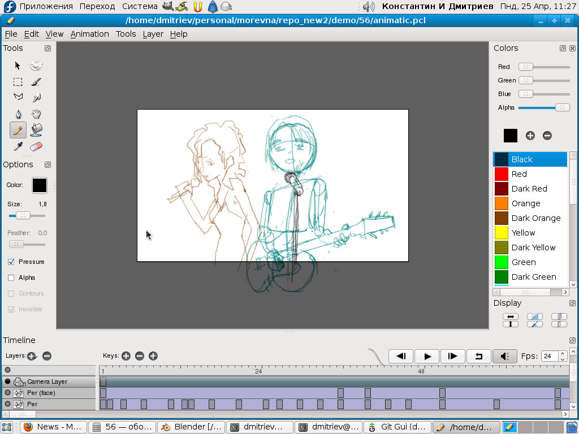Select the Eraser tool
This screenshot has height=434, width=579.
pos(36,147)
